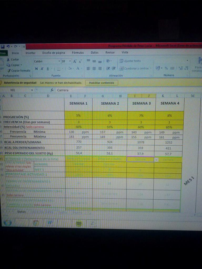Image resolution: width=202 pixels, height=269 pixels.
Task: Align text to bottom icon
Action: click(x=100, y=61)
